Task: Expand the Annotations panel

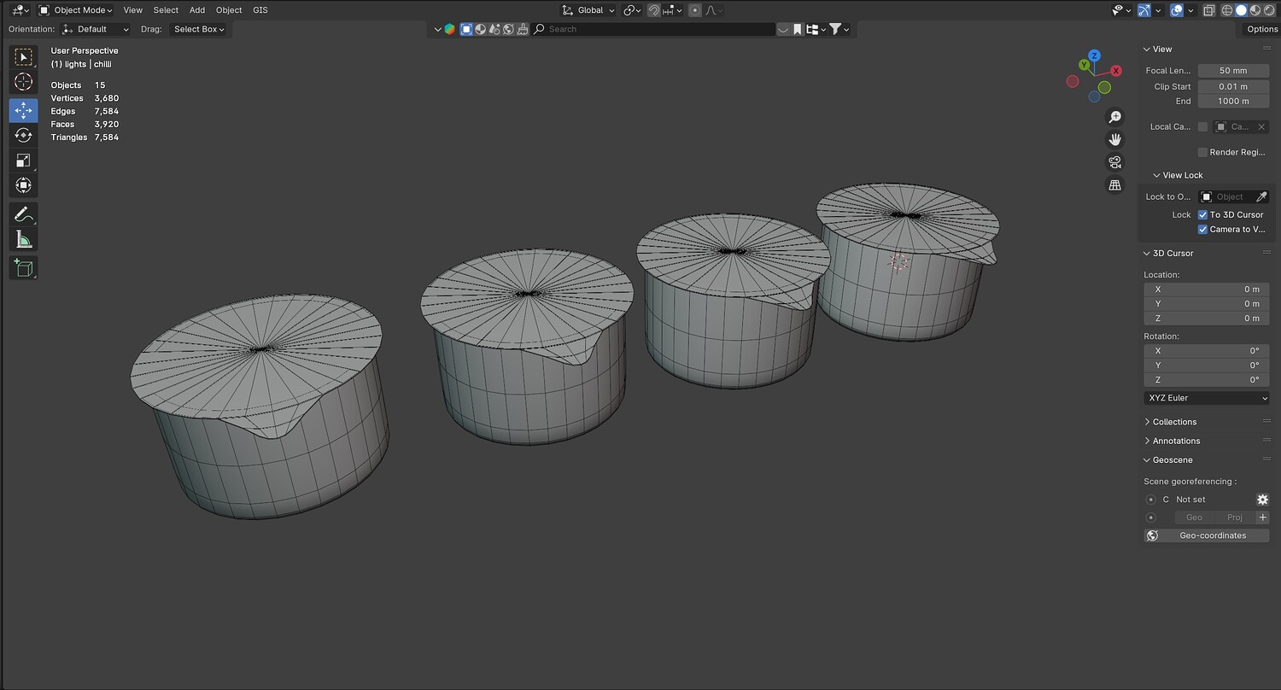Action: pyautogui.click(x=1172, y=441)
